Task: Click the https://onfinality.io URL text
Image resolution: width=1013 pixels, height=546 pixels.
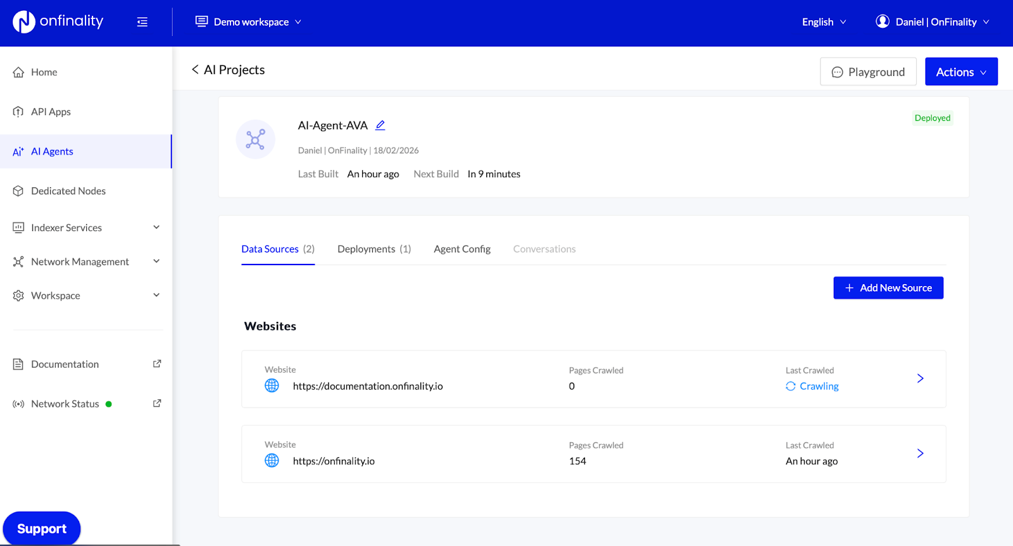Action: (334, 461)
